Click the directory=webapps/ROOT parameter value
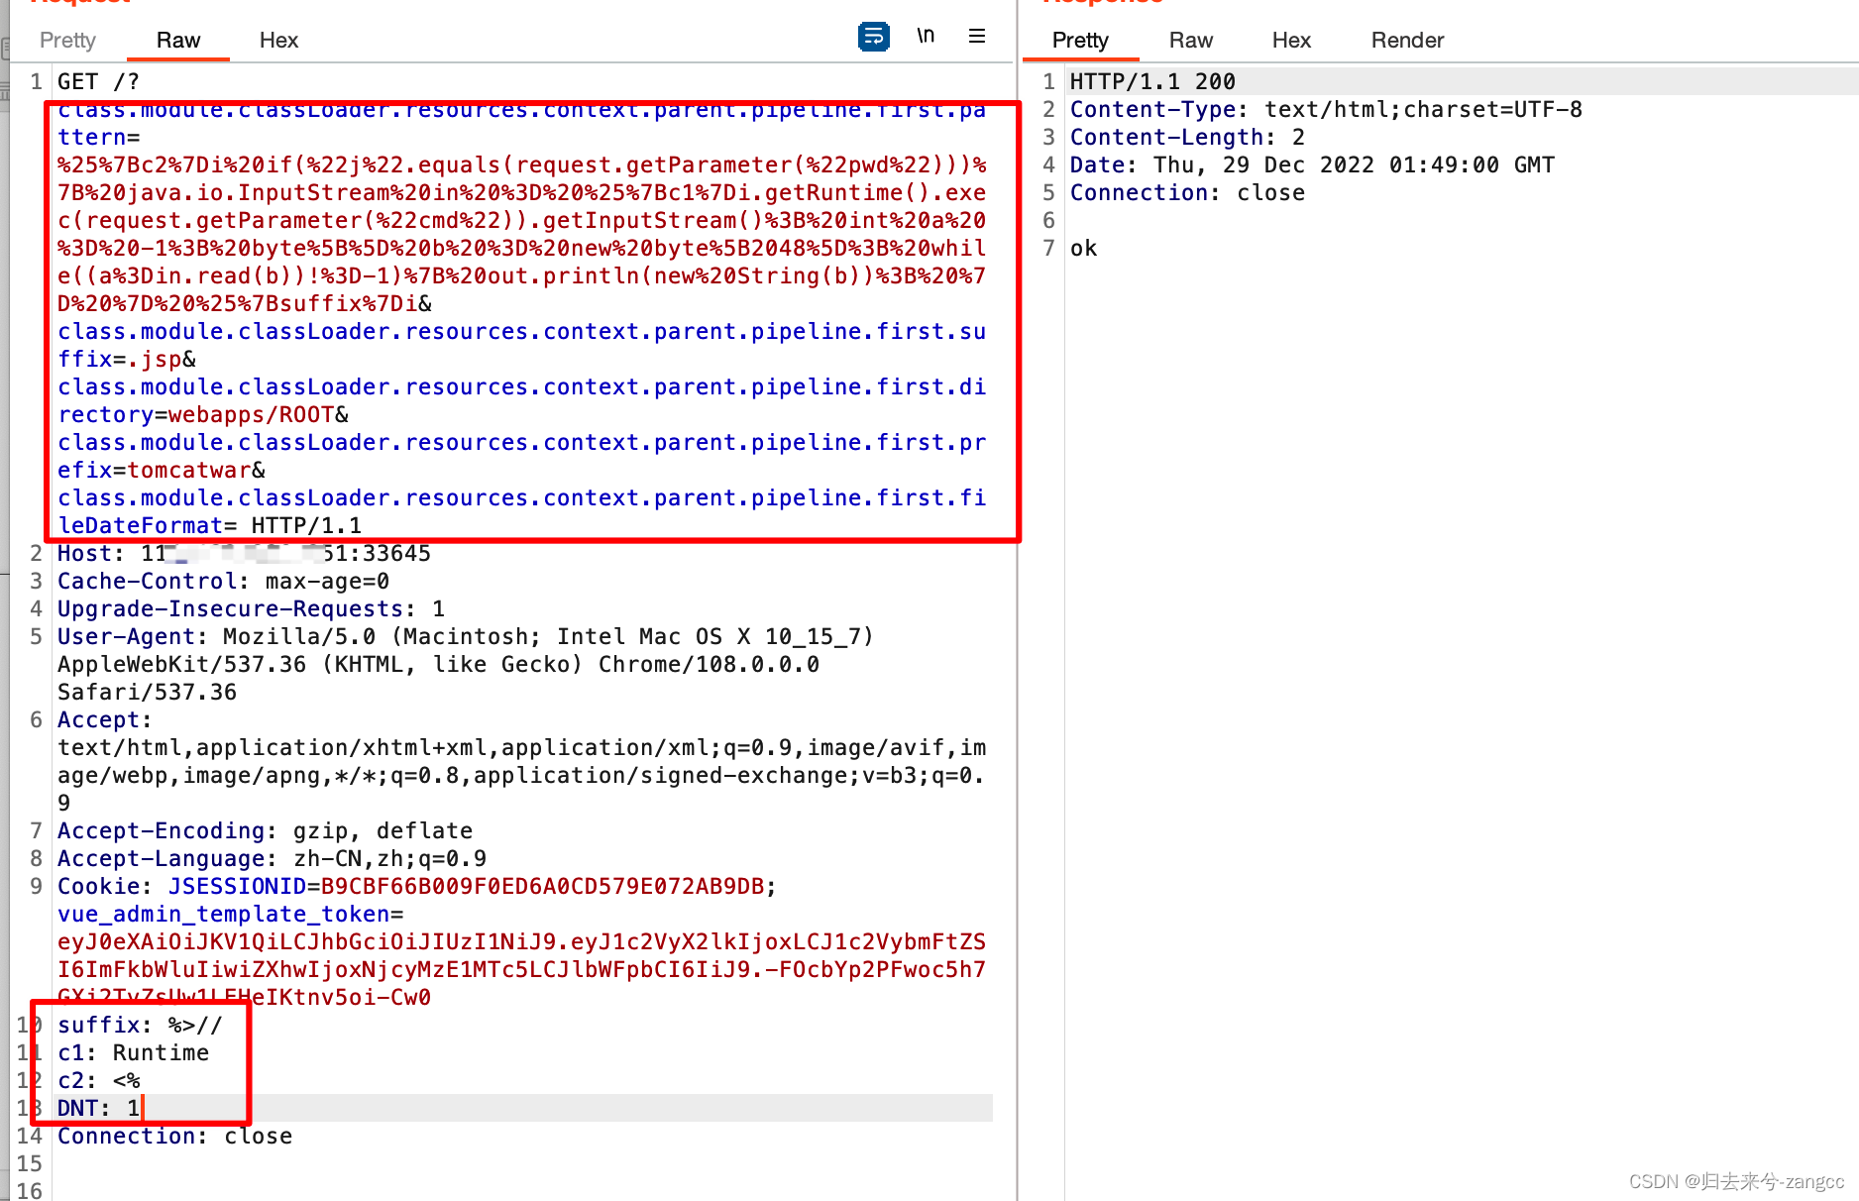 [x=251, y=414]
